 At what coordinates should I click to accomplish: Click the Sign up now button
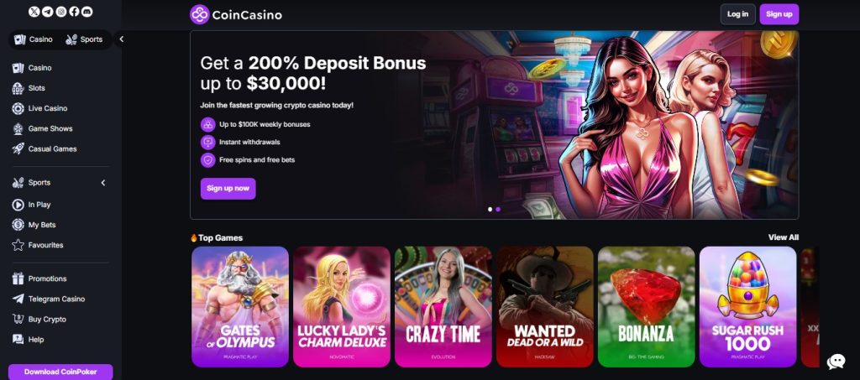point(228,189)
